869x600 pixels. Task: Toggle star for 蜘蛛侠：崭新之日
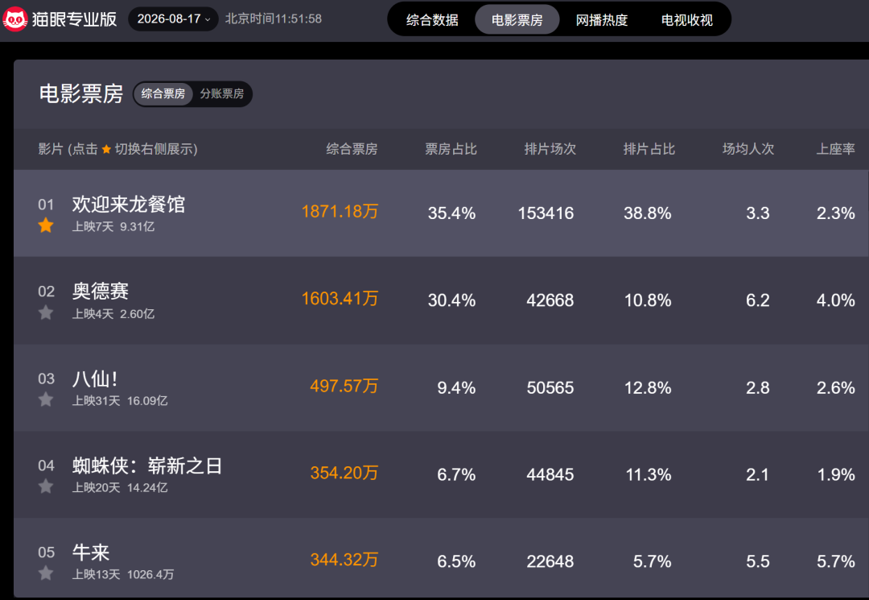pyautogui.click(x=46, y=487)
